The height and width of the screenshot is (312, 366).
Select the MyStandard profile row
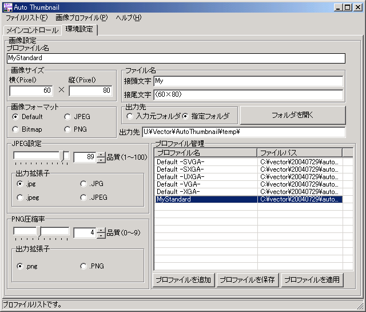click(x=248, y=199)
